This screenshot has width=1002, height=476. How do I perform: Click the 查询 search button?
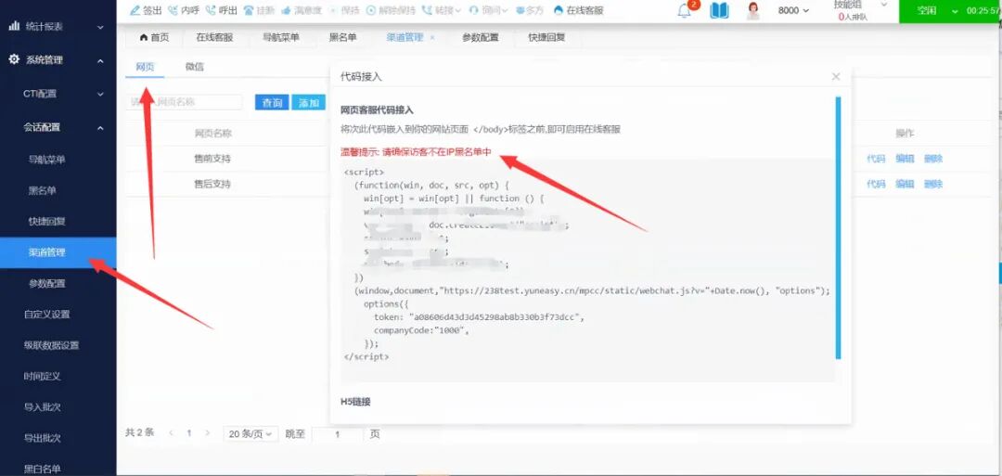[272, 102]
